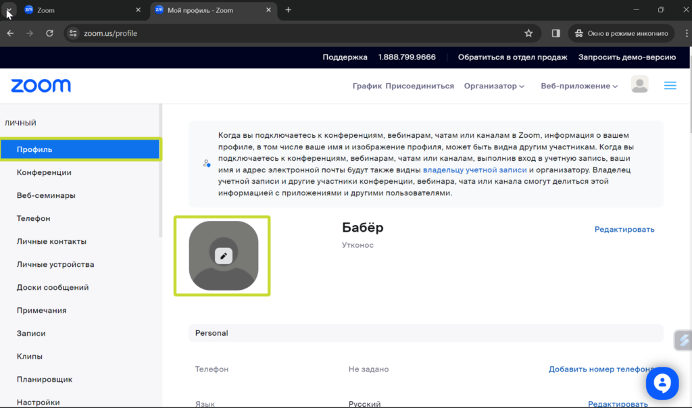Viewport: 692px width, 408px height.
Task: Click the pencil edit icon on avatar
Action: [223, 256]
